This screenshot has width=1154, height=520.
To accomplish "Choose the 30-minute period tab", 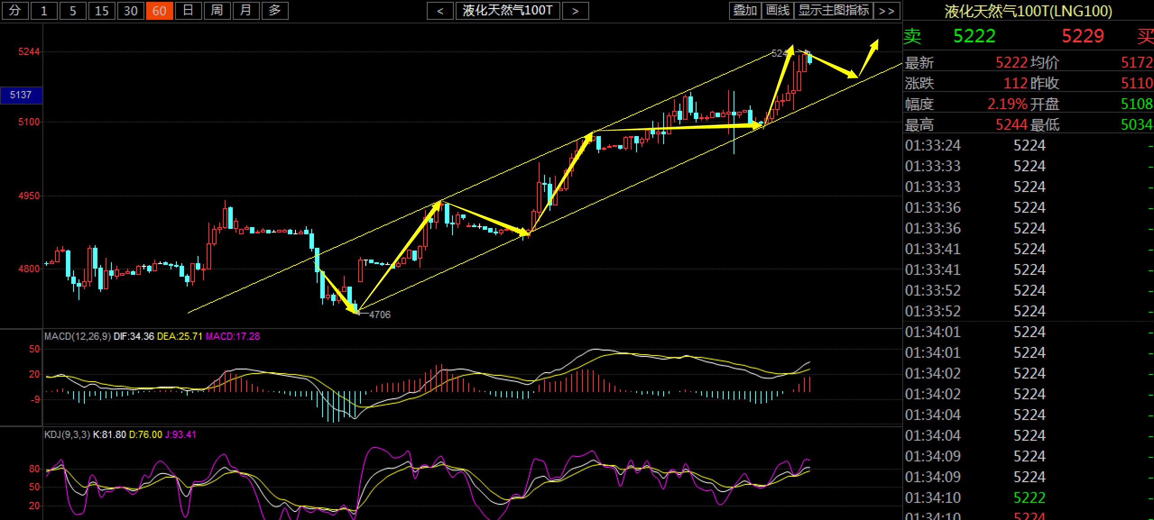I will click(130, 11).
